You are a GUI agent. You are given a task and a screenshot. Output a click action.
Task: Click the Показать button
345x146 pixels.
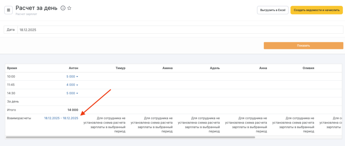click(x=303, y=46)
